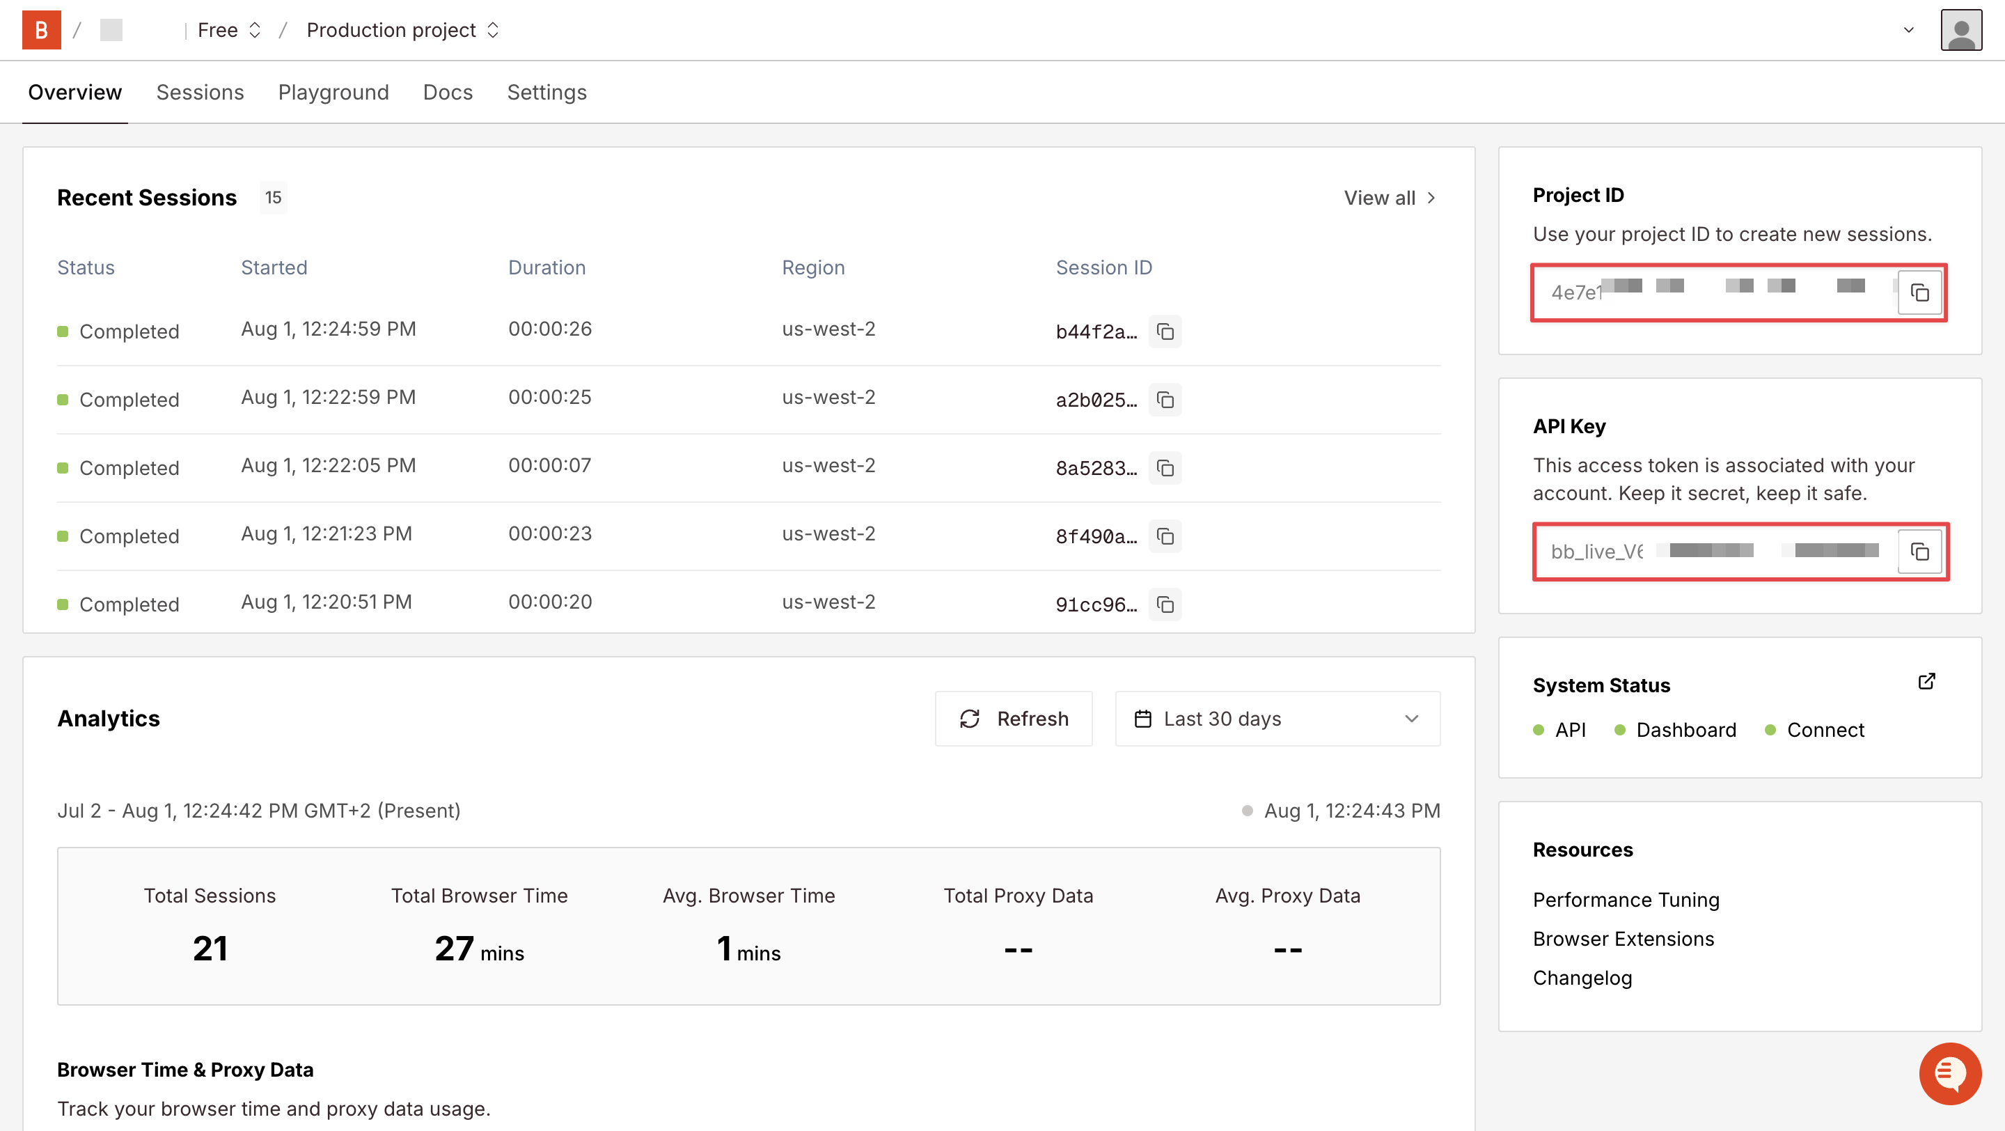Open the Docs tab
The width and height of the screenshot is (2005, 1131).
click(448, 92)
